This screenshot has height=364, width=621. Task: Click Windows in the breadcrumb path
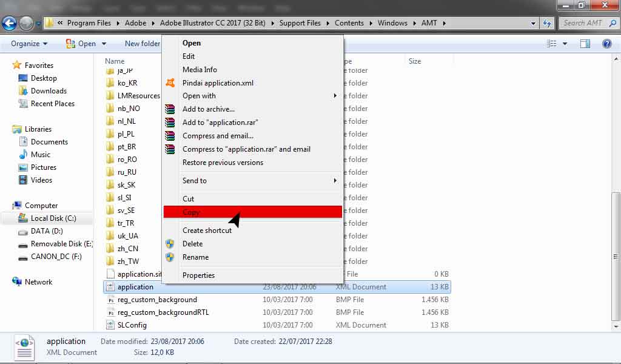[392, 23]
